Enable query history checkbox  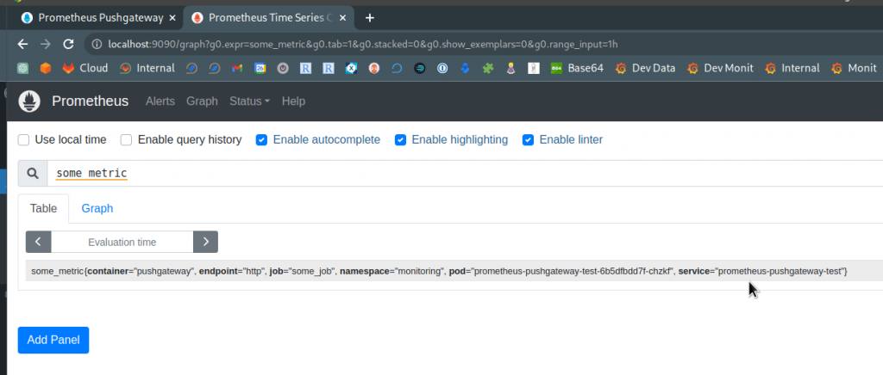127,139
